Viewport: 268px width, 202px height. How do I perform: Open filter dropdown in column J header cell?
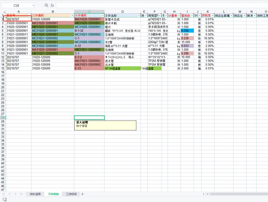click(x=199, y=15)
